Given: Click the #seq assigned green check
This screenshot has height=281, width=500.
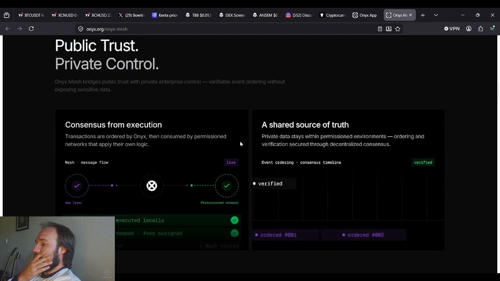Looking at the screenshot, I should (x=234, y=233).
